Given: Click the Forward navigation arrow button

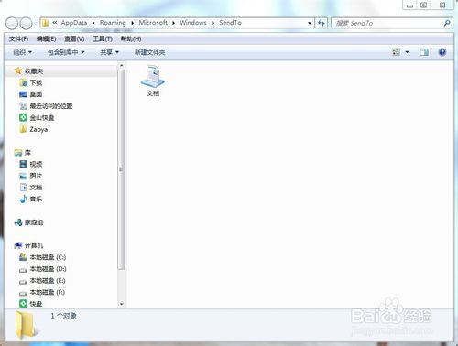Looking at the screenshot, I should tap(26, 23).
